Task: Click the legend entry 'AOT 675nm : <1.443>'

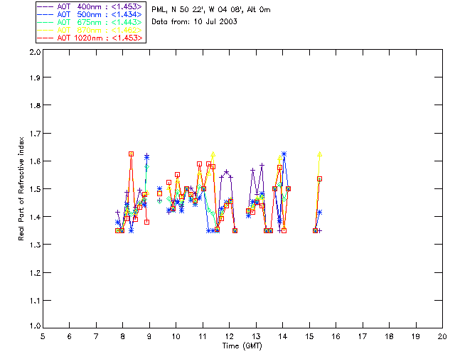Action: [90, 22]
